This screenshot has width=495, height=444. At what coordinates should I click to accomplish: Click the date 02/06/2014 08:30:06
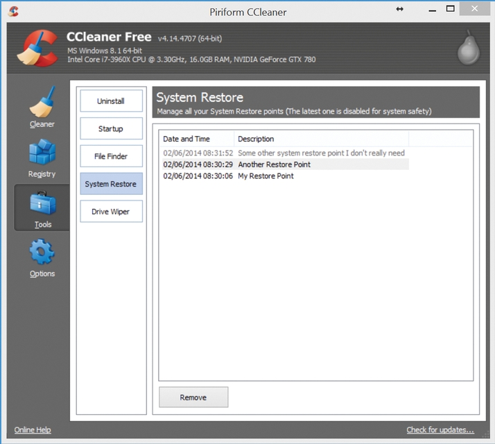pyautogui.click(x=198, y=176)
